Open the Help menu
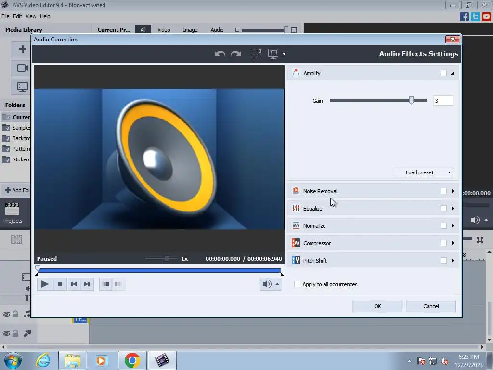This screenshot has height=370, width=493. point(45,16)
